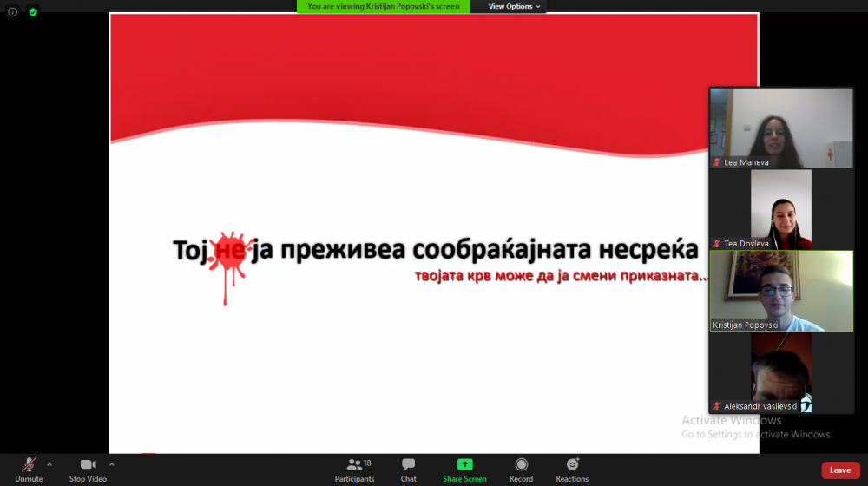This screenshot has height=486, width=868.
Task: Click the red Leave button
Action: [839, 470]
